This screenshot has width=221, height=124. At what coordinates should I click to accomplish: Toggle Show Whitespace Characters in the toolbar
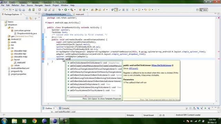click(x=127, y=10)
